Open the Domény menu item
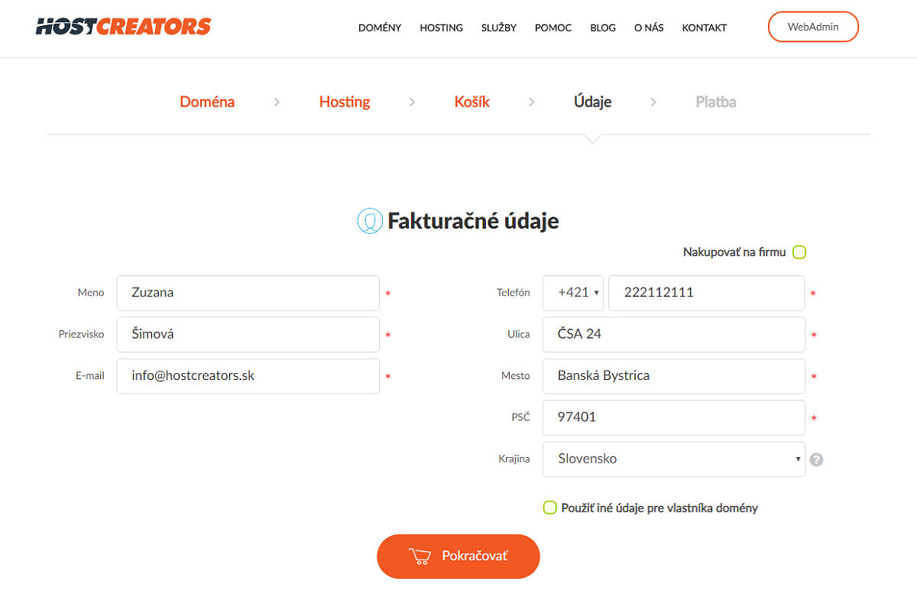The height and width of the screenshot is (607, 917). (380, 28)
